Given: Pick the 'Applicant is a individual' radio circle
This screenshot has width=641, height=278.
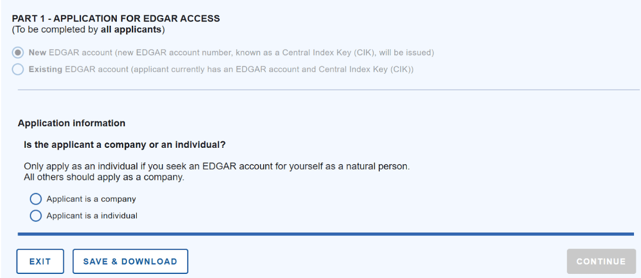Looking at the screenshot, I should click(x=36, y=216).
